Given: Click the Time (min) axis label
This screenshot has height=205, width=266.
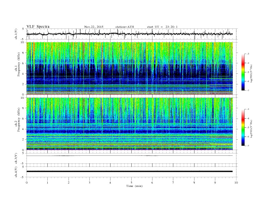Looking at the screenshot, I should click(x=134, y=186).
